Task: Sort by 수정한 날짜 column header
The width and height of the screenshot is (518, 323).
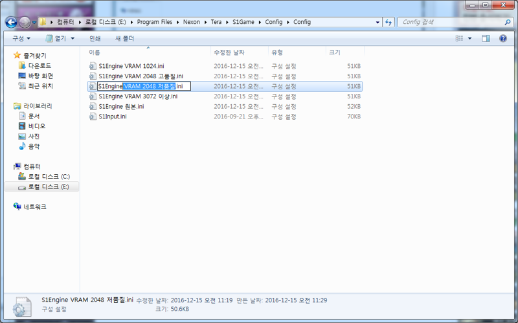Action: click(229, 52)
